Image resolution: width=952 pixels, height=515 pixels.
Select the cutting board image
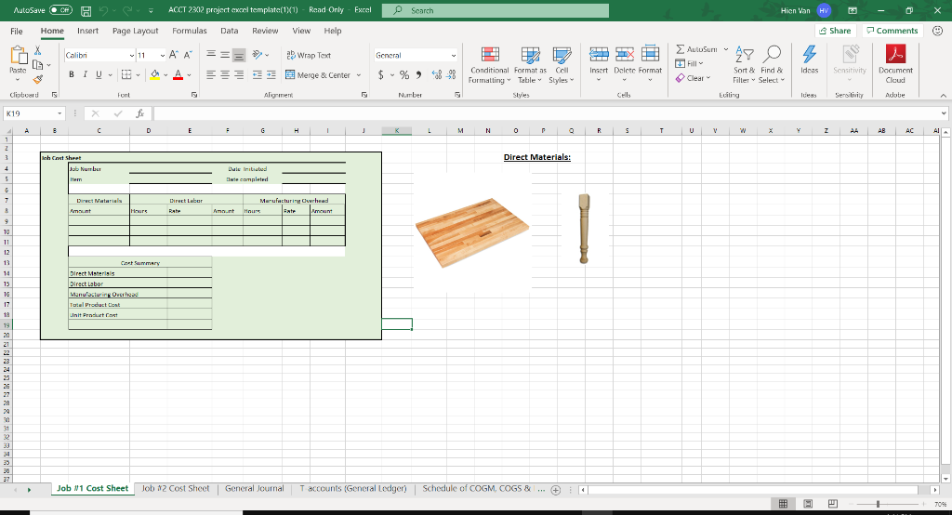click(x=472, y=232)
